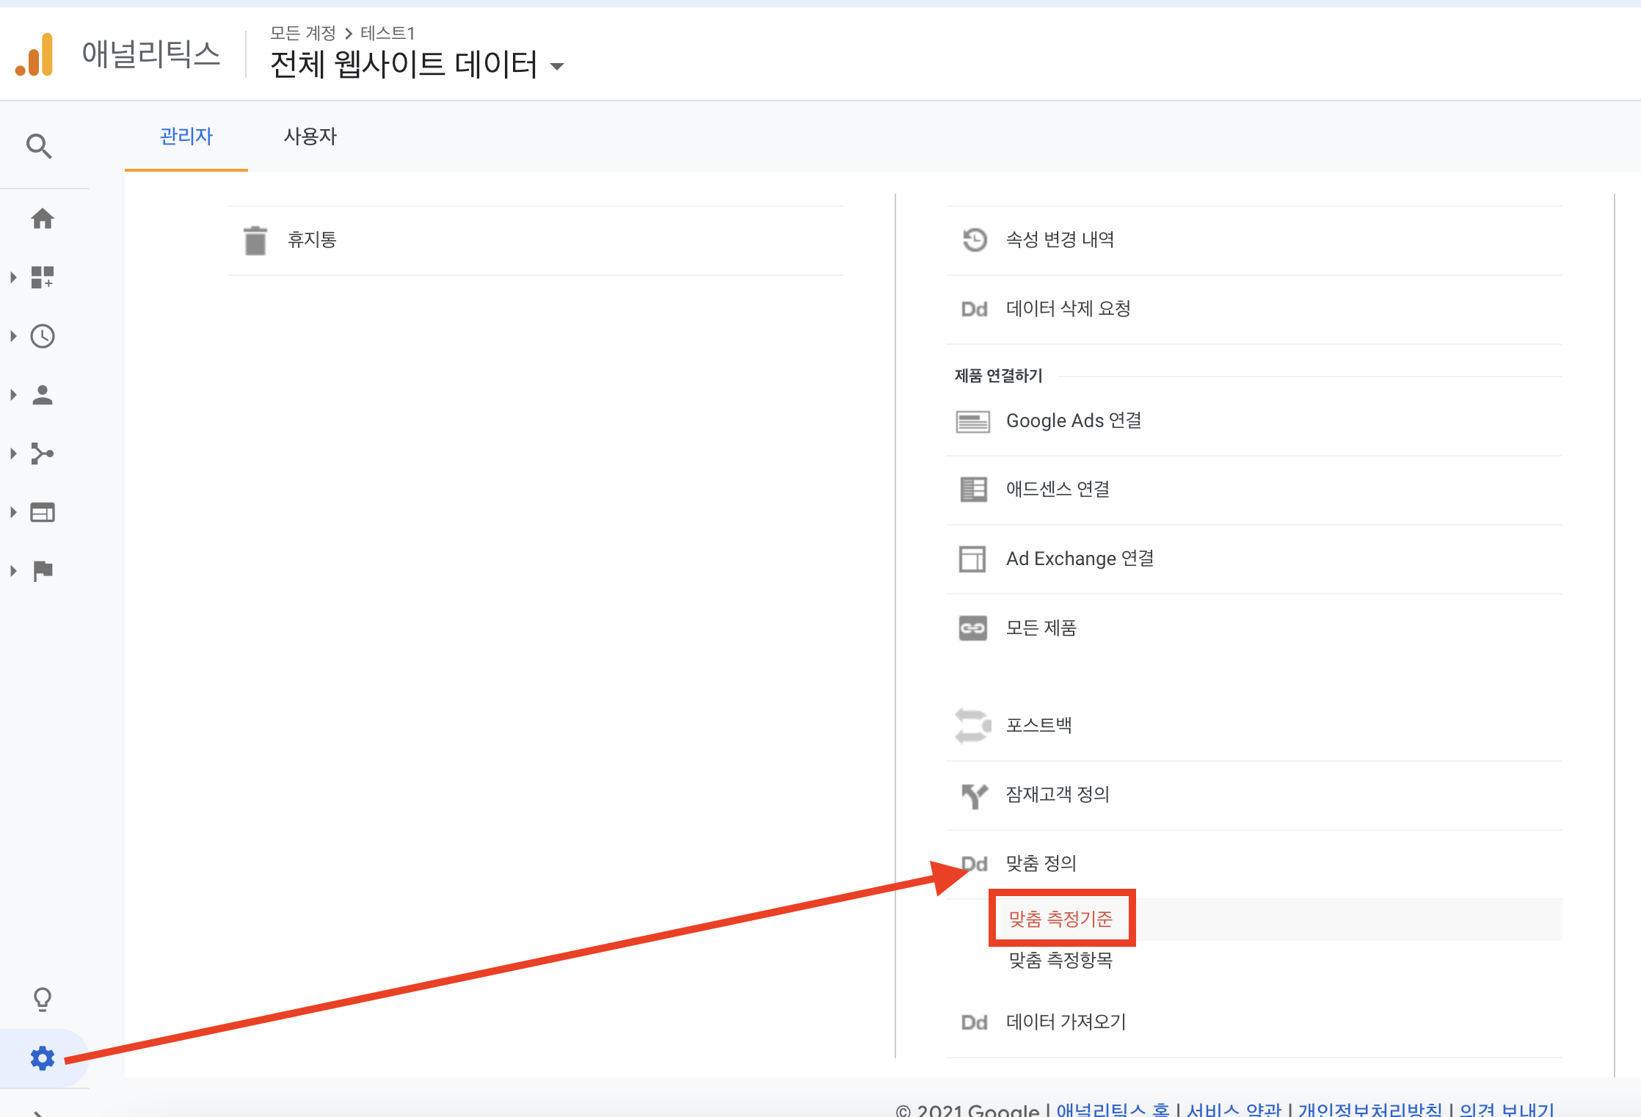This screenshot has width=1641, height=1117.
Task: Click the 포스트백 postback icon
Action: (x=974, y=725)
